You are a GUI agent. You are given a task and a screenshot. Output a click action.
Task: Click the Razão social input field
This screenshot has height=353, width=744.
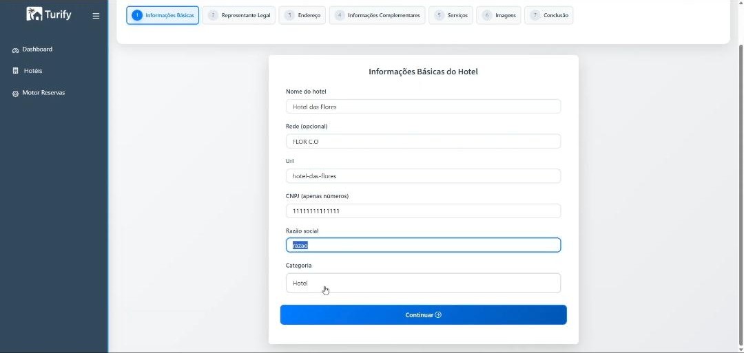click(x=423, y=246)
